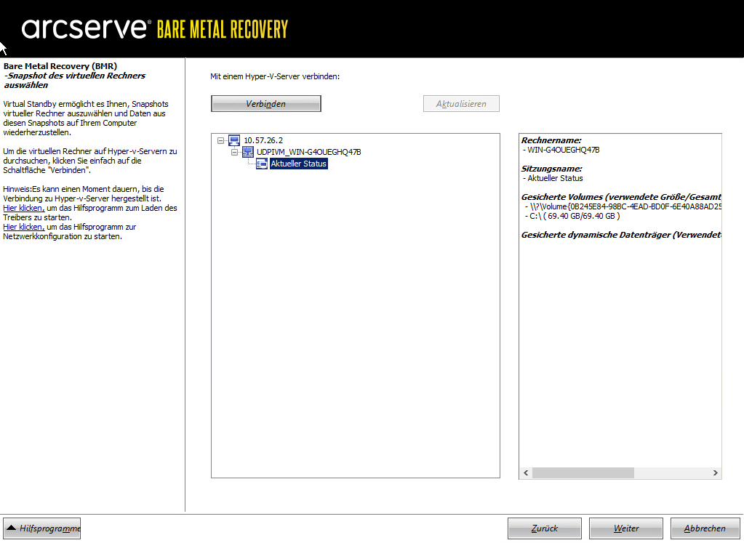The height and width of the screenshot is (543, 744).
Task: Click the Verbinden button
Action: [265, 104]
